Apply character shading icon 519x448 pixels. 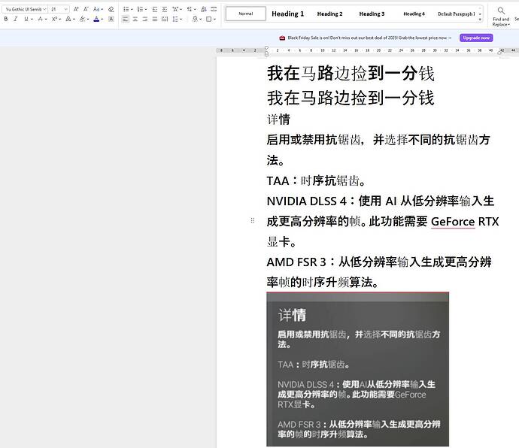point(111,20)
